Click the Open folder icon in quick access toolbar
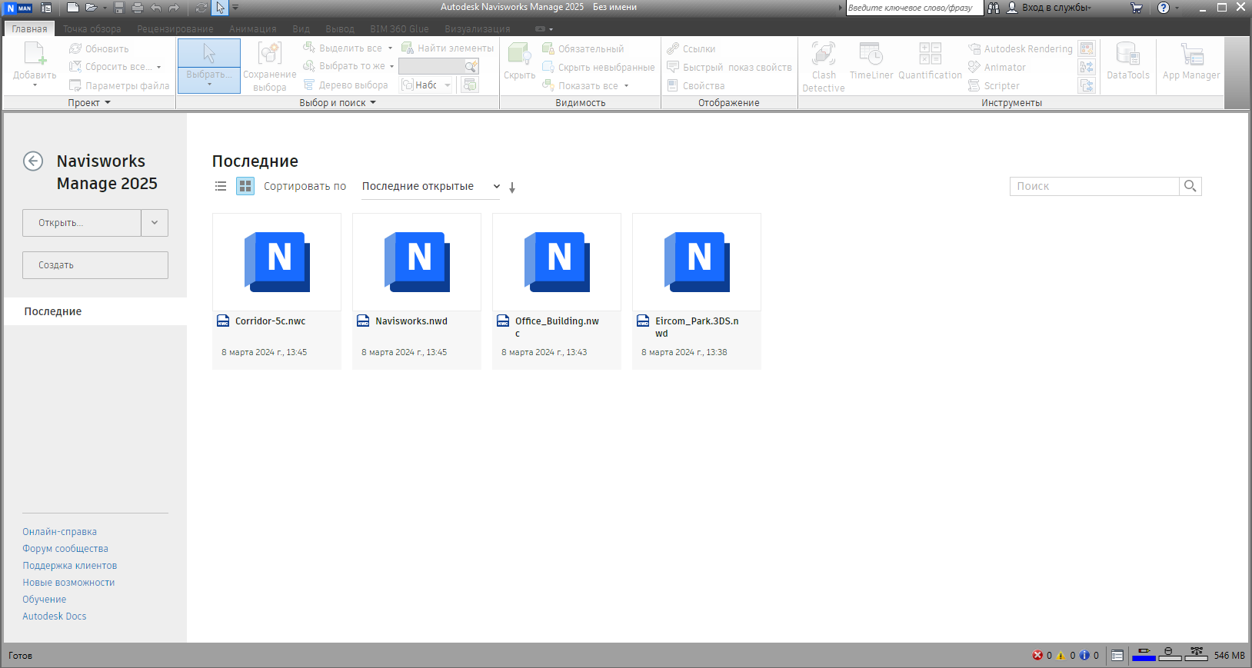Screen dimensions: 1252x668 (x=91, y=8)
